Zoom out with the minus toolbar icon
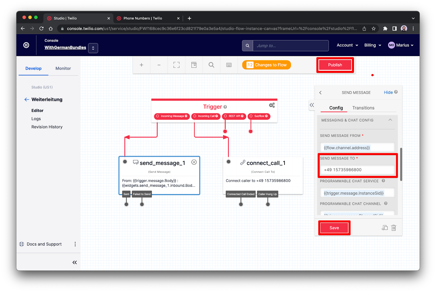 click(x=159, y=65)
